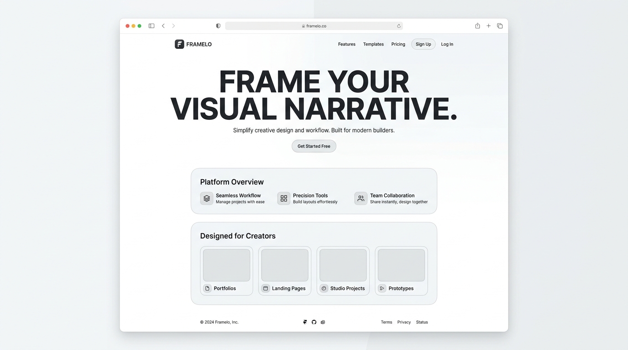628x350 pixels.
Task: Open a new tab with plus icon
Action: (x=488, y=26)
